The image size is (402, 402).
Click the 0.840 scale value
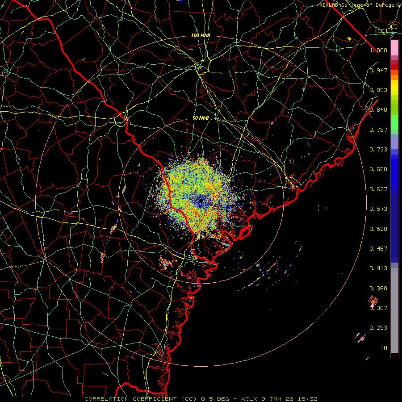(x=378, y=110)
